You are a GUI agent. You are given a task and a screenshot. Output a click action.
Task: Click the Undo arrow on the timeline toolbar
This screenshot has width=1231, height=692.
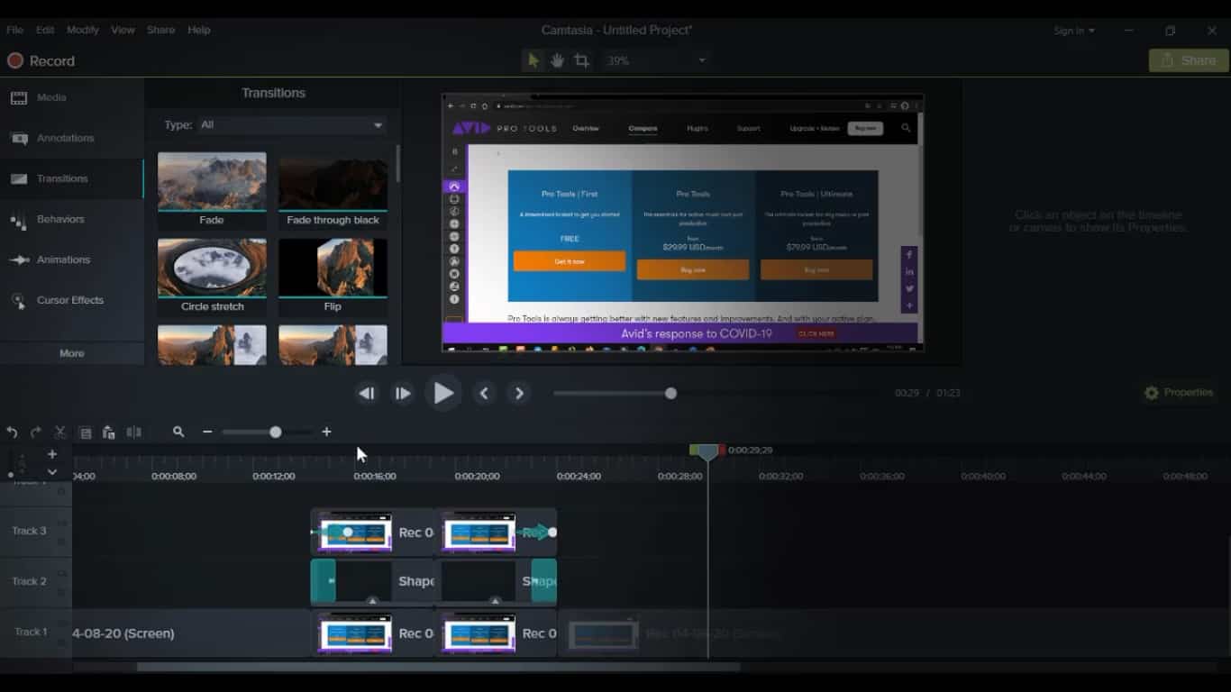pyautogui.click(x=12, y=432)
